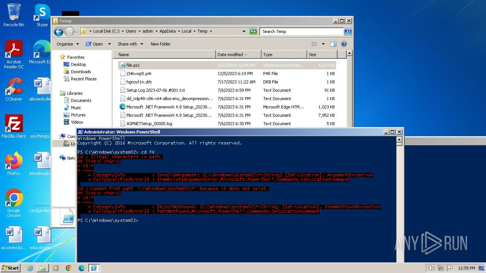Open the view options dropdown arrow

click(x=323, y=44)
